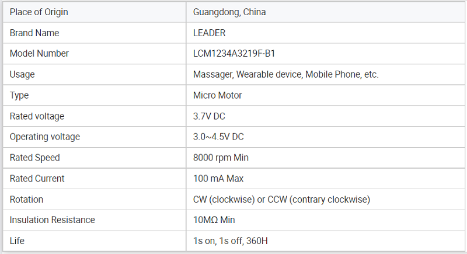
Task: Select the "3.0~4.5V DC" value
Action: coord(218,137)
